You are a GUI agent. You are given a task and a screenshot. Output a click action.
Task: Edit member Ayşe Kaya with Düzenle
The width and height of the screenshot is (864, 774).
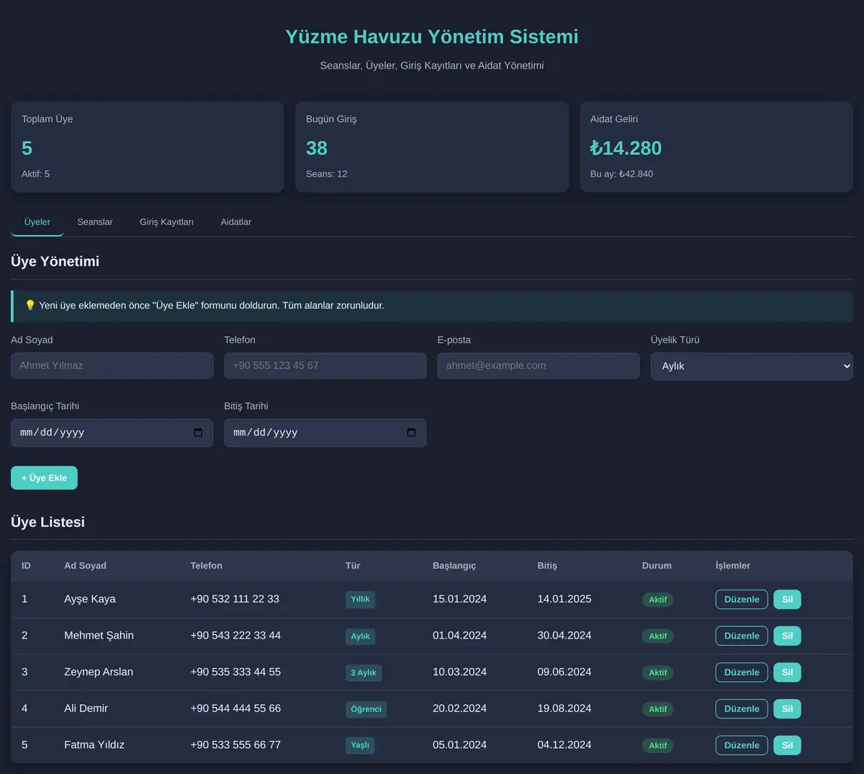pyautogui.click(x=742, y=600)
